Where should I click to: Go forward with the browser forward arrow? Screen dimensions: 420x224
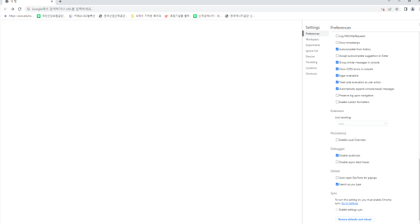[x=12, y=9]
